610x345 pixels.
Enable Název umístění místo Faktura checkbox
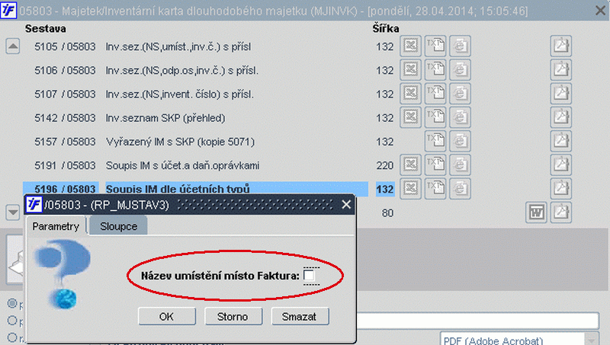click(x=310, y=276)
